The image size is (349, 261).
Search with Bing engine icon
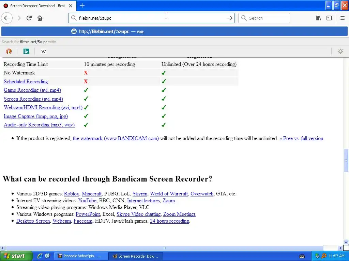(26, 52)
